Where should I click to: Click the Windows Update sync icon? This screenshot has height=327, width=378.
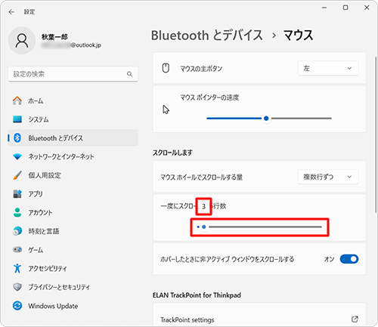[17, 306]
